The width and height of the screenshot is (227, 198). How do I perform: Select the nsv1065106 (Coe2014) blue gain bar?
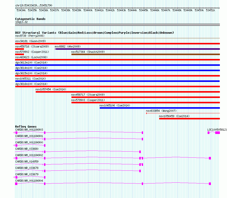click(x=160, y=108)
